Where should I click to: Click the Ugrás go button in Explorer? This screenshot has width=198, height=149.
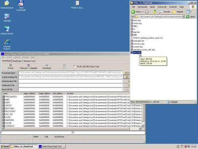point(190,17)
